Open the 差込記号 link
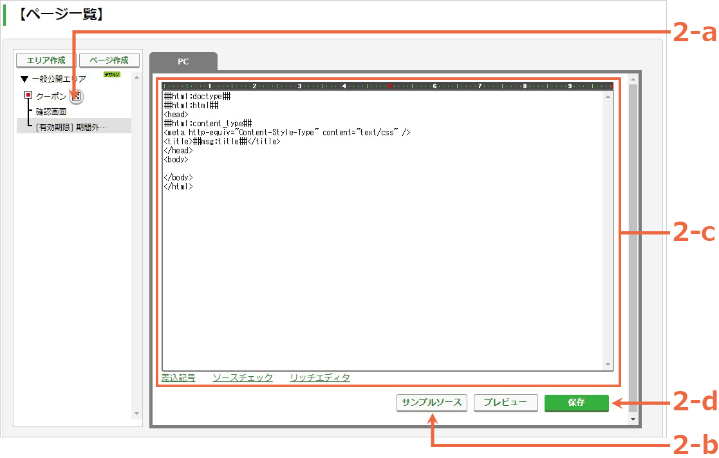Viewport: 719px width, 458px height. click(178, 377)
